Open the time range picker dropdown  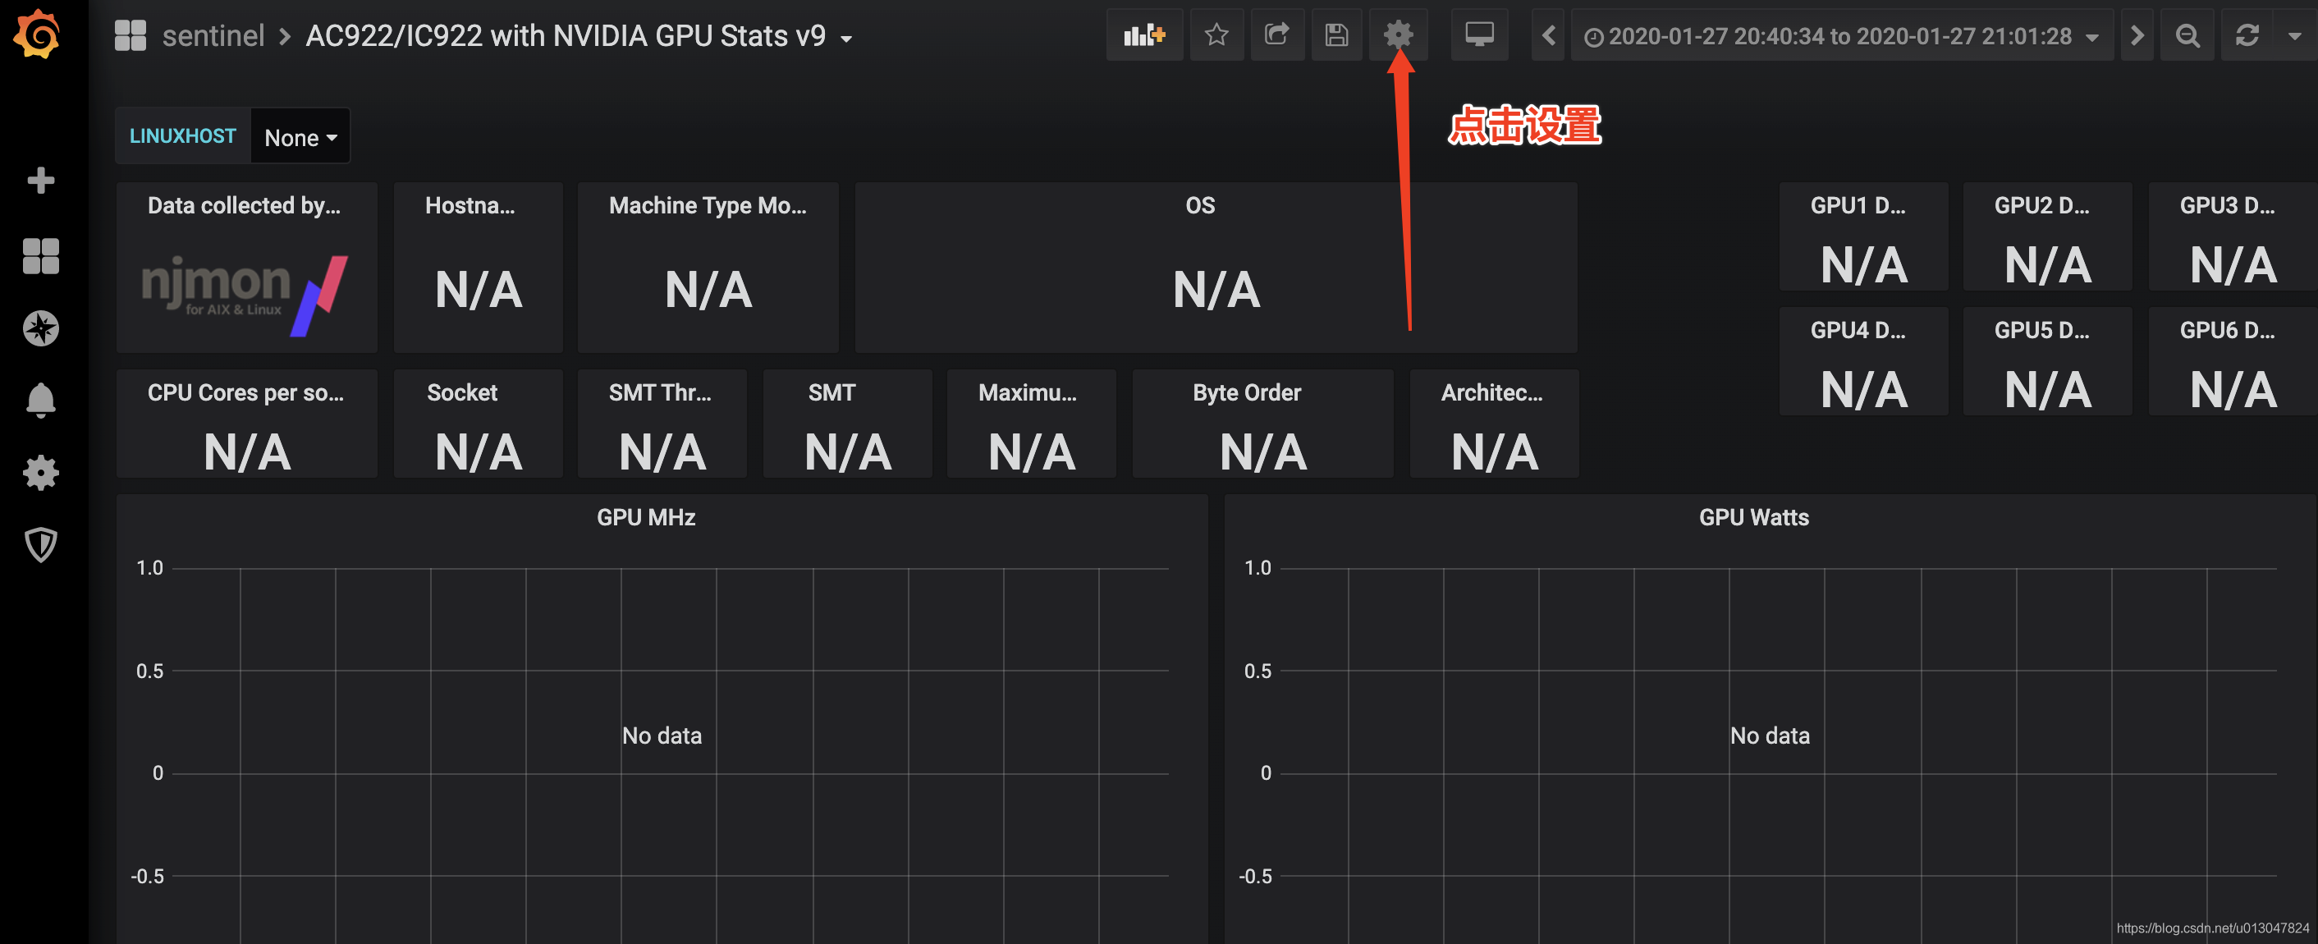[x=1840, y=36]
